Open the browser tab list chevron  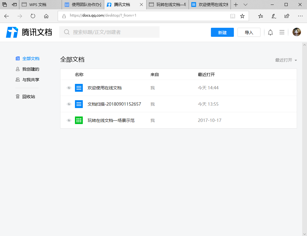click(x=245, y=5)
